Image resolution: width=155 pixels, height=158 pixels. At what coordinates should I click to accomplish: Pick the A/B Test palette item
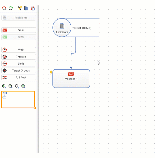coord(19,77)
